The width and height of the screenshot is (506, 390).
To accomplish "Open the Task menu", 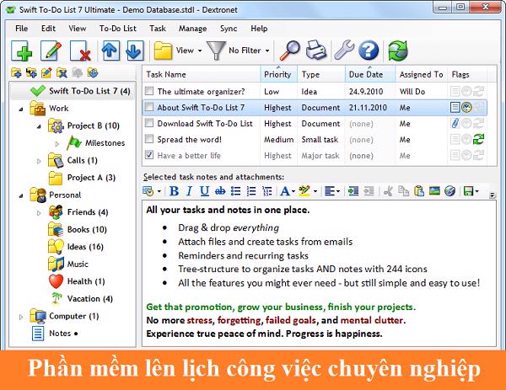I will (158, 29).
